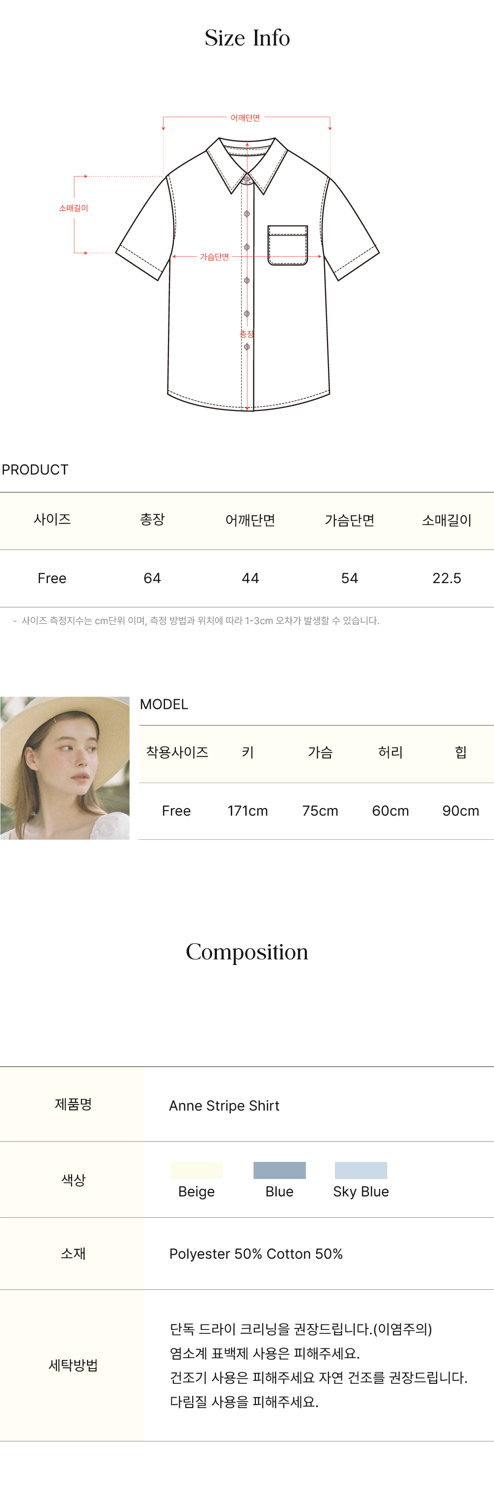Choose the Sky Blue color swatch
This screenshot has height=1507, width=494.
coord(361,1170)
